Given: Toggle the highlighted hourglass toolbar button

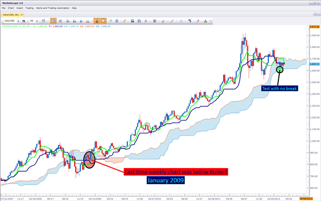Looking at the screenshot, I should [x=97, y=21].
